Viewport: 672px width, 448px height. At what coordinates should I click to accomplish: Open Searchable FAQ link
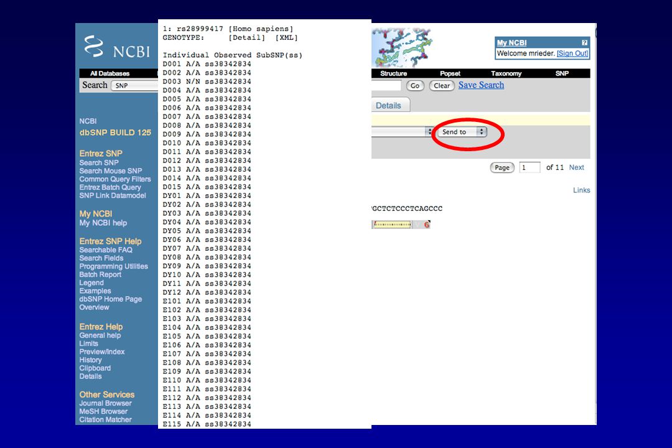(106, 250)
